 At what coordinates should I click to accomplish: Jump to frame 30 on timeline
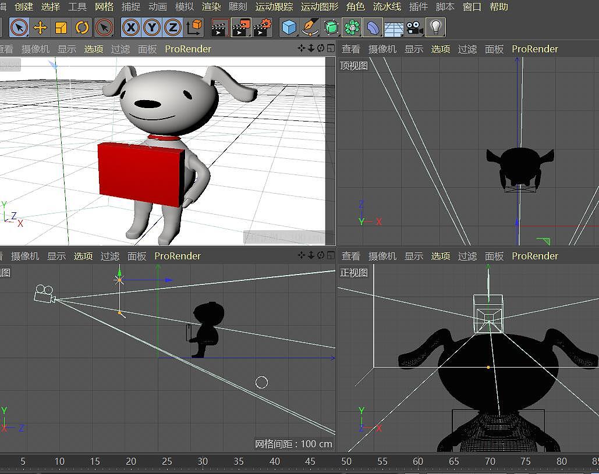203,461
